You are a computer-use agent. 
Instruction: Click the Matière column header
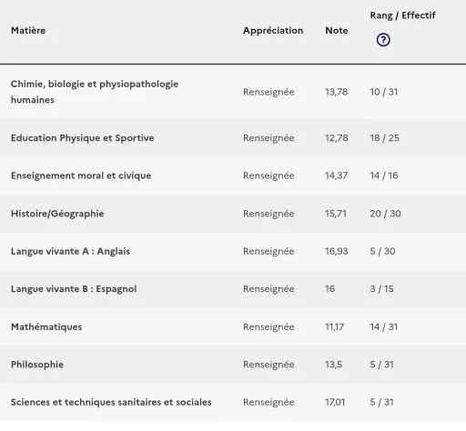[28, 30]
